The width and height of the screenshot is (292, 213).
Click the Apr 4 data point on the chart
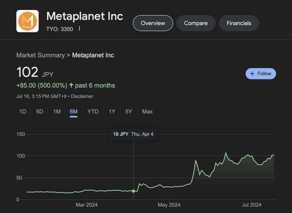[133, 191]
